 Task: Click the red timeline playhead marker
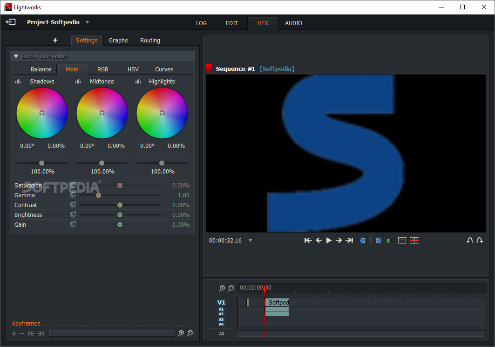click(x=265, y=288)
